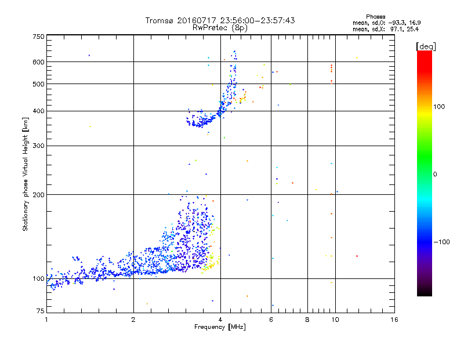The height and width of the screenshot is (348, 464).
Task: Click the x-axis '2' MHz tick label
Action: pyautogui.click(x=133, y=320)
